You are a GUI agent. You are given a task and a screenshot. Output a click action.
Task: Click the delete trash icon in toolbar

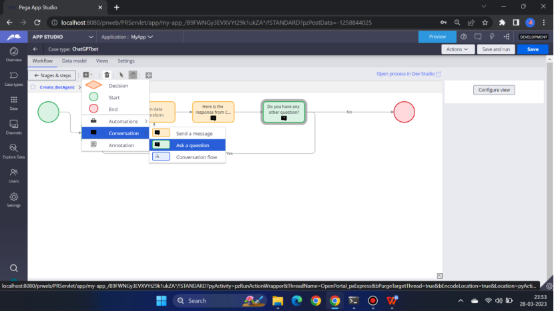coord(107,75)
